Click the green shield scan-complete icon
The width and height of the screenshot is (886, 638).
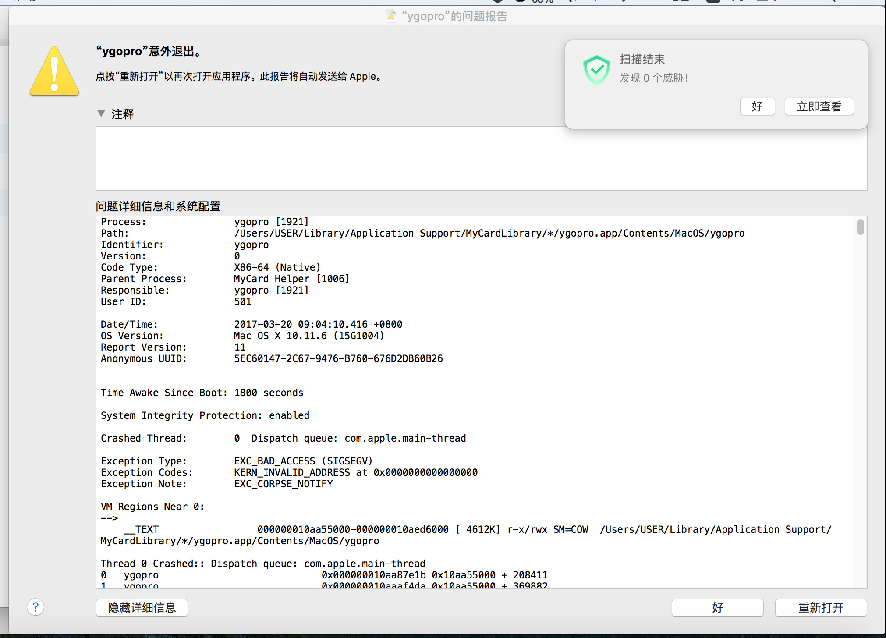[596, 70]
